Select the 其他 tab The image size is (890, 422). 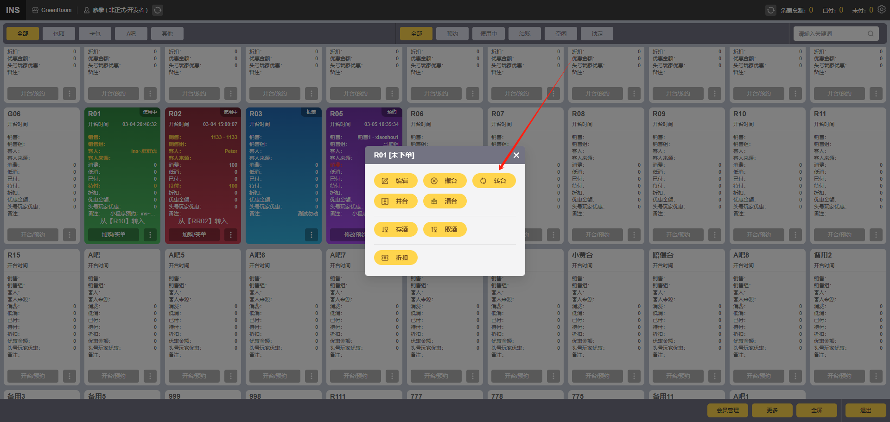click(x=167, y=33)
